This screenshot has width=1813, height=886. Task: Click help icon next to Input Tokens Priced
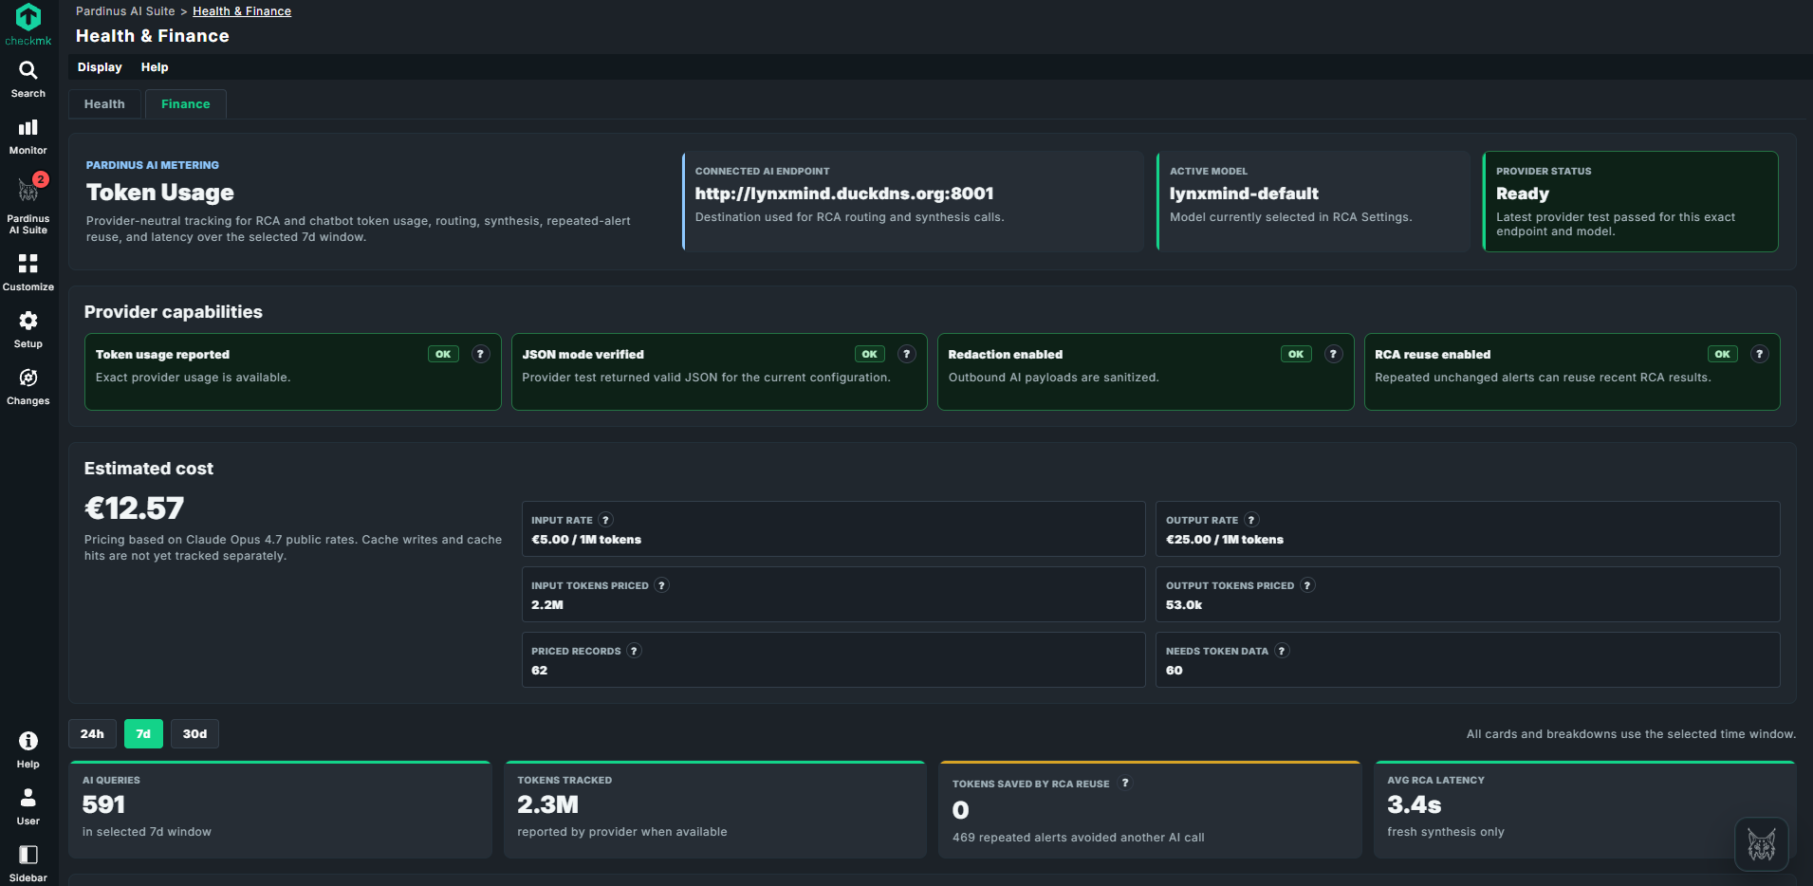tap(662, 585)
